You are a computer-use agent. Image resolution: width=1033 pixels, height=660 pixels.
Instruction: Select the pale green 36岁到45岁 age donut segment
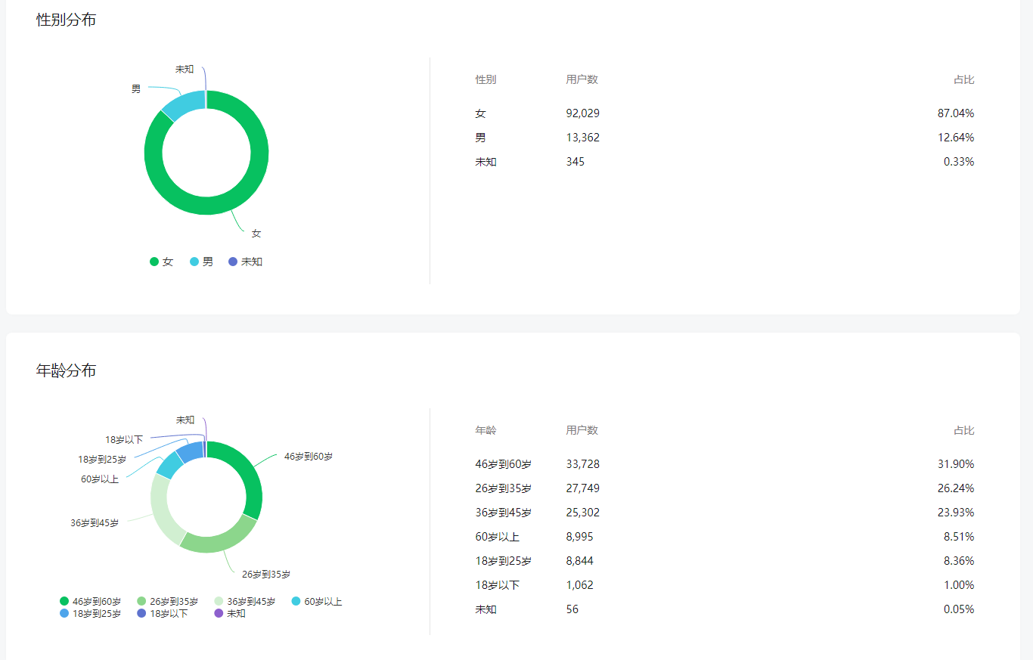click(x=160, y=510)
